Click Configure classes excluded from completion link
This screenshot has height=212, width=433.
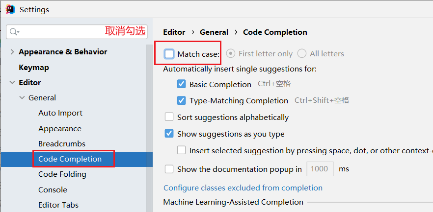tap(243, 188)
